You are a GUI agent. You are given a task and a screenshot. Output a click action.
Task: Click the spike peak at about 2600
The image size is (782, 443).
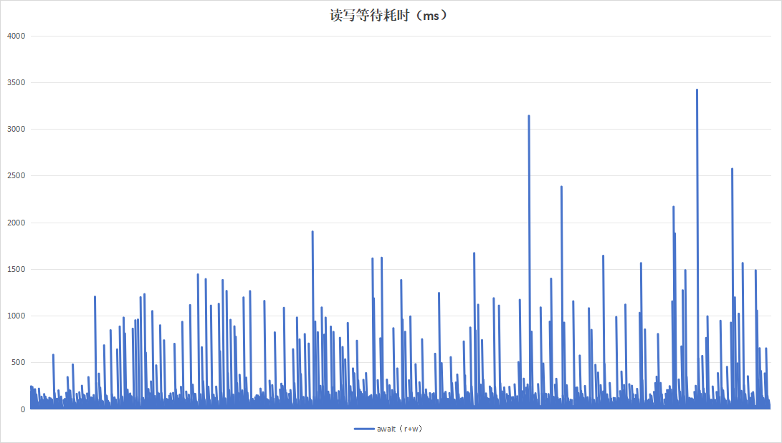click(x=732, y=169)
